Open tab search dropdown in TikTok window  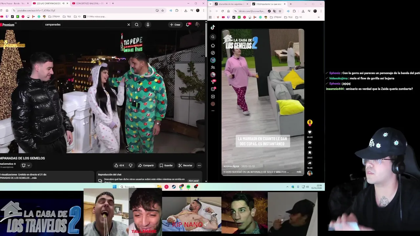(x=211, y=4)
